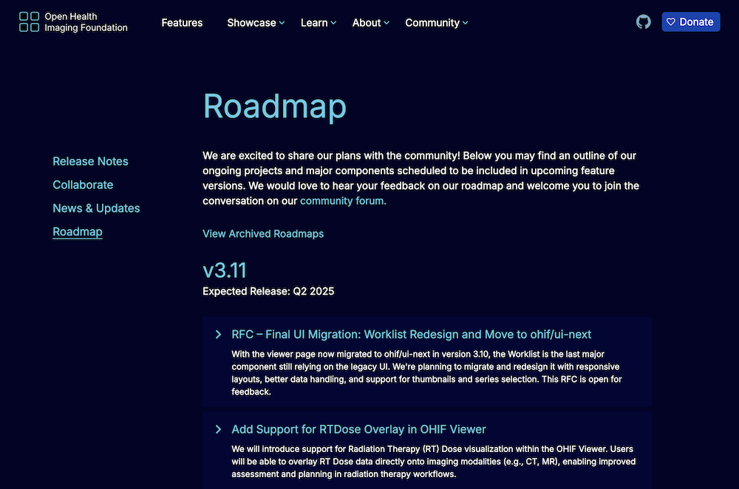Select News & Updates in sidebar
This screenshot has height=489, width=739.
pos(96,208)
